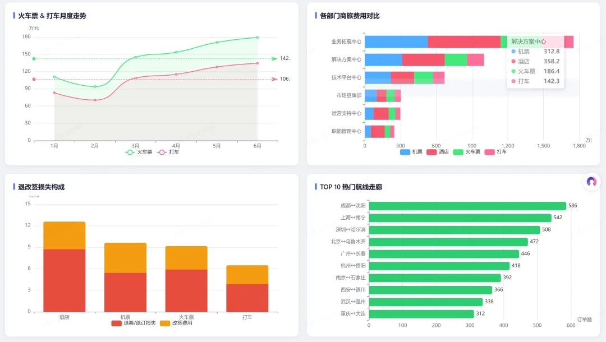Click the red 酒店 segment of 技术平台中心 bar
This screenshot has width=606, height=342.
point(402,77)
